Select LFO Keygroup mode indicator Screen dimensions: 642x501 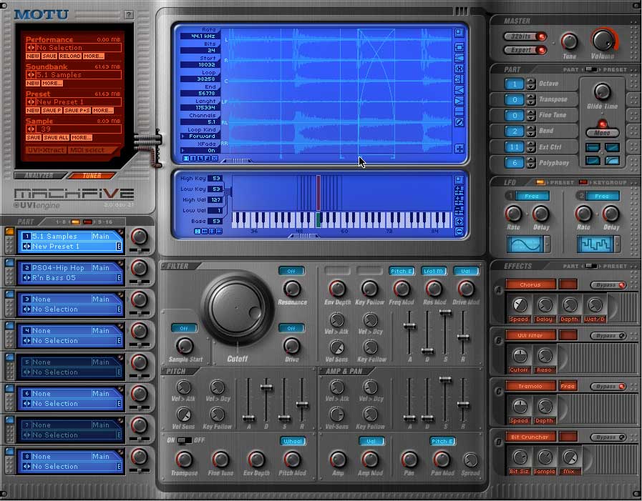(583, 182)
